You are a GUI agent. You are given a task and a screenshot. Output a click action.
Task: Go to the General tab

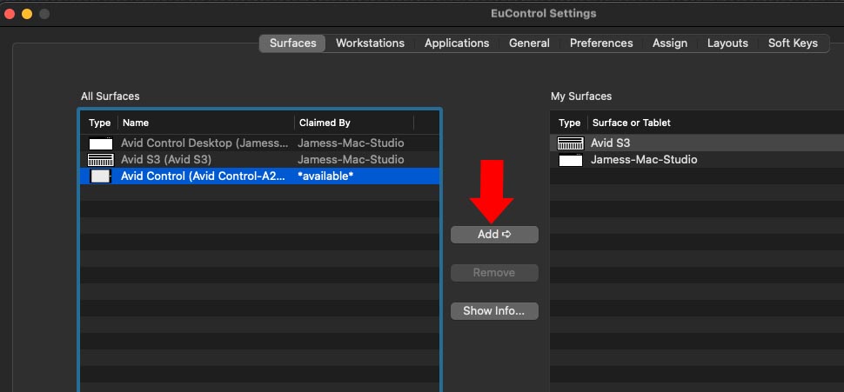click(x=529, y=43)
